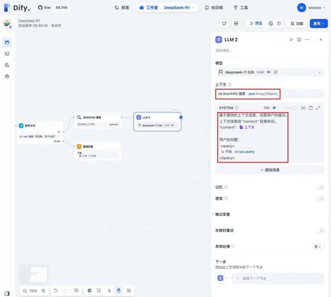
Task: Open the change history clock icon
Action: (x=76, y=291)
